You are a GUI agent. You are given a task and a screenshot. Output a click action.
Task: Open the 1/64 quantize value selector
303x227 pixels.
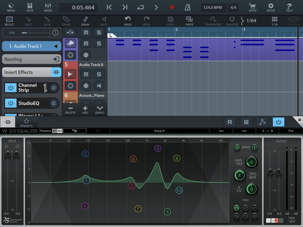(x=249, y=21)
